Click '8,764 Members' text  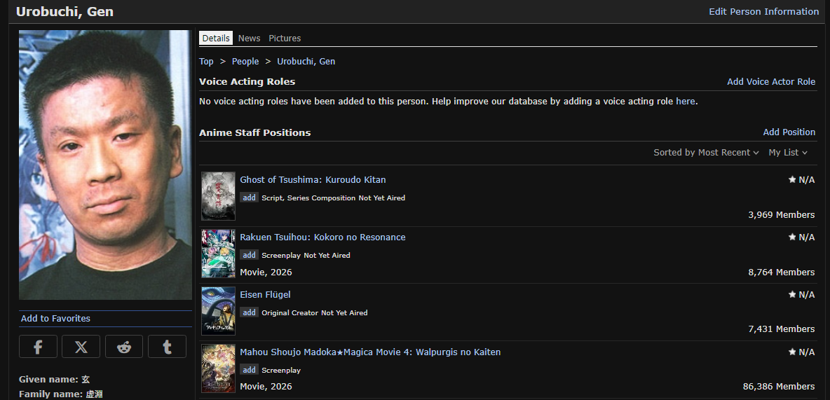(x=782, y=272)
